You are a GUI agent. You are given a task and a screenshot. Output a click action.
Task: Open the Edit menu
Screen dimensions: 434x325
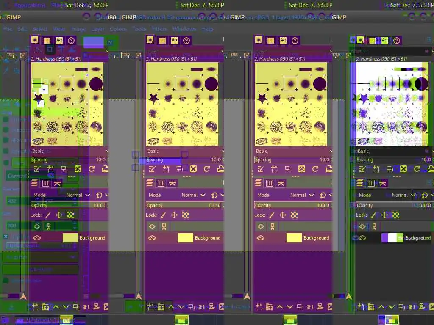coord(22,29)
